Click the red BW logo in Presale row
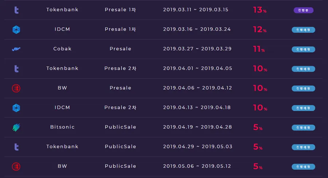Screen dimensions: 328x178 point(16,88)
